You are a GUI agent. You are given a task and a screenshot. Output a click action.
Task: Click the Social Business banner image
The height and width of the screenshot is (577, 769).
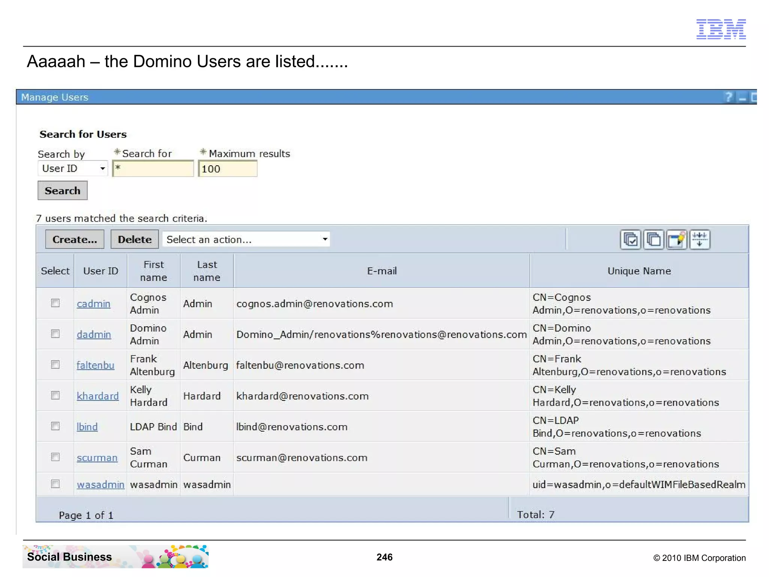(115, 556)
